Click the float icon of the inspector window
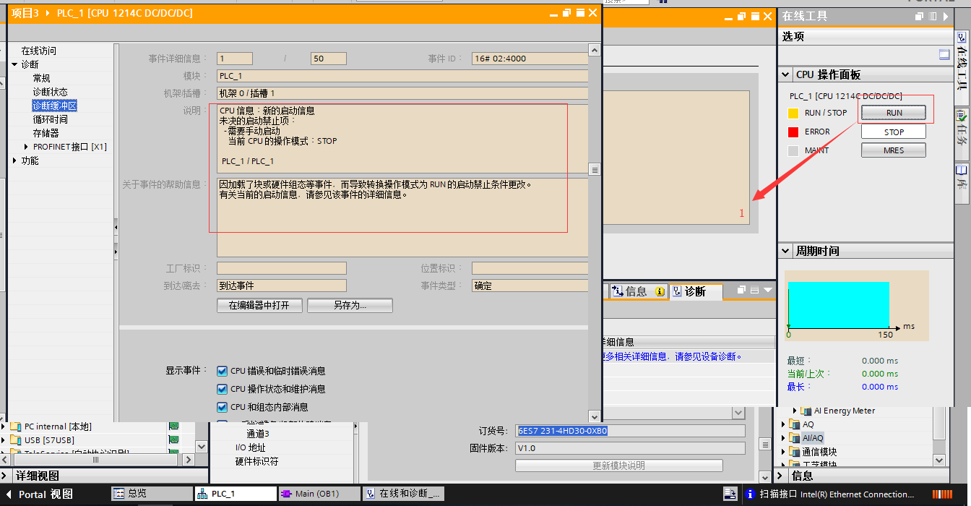Screen dimensions: 971x506 741,290
